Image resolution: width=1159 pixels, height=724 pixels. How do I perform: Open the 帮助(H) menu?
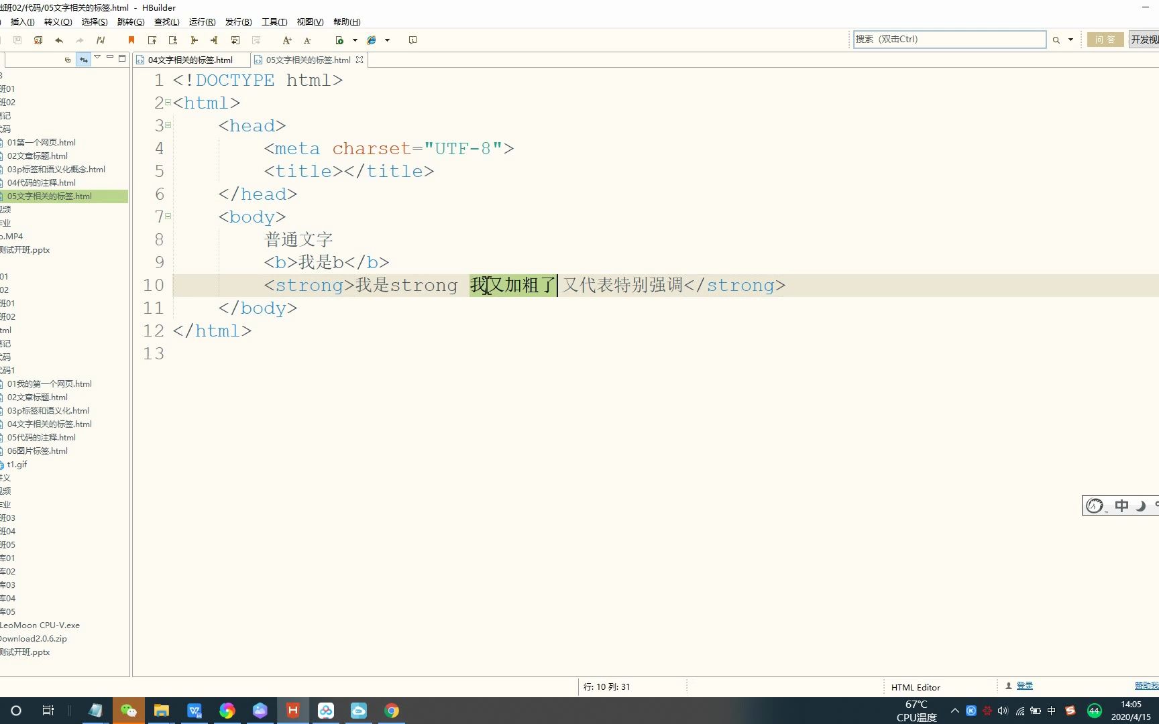[346, 22]
